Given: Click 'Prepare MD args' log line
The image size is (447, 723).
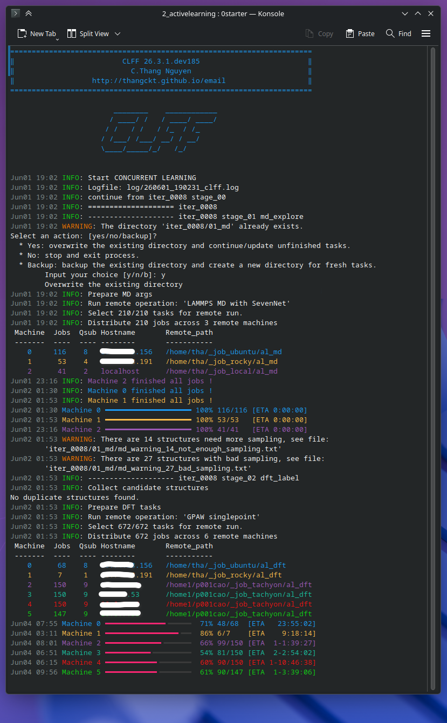Looking at the screenshot, I should coord(120,294).
